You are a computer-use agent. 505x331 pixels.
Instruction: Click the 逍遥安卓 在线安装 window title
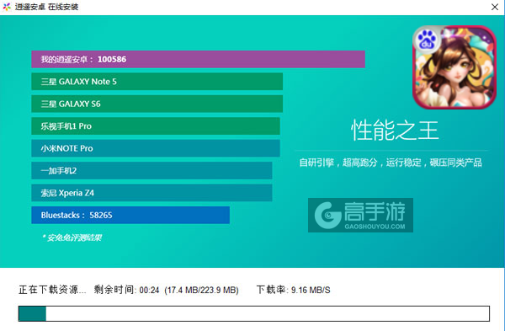click(46, 7)
